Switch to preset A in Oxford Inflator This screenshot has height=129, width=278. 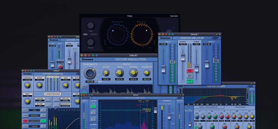(x=216, y=34)
